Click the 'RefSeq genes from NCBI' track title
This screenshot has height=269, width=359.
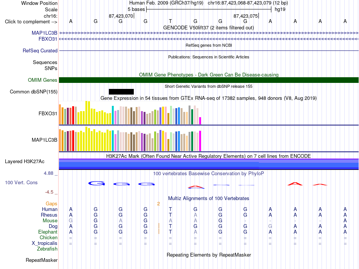click(209, 45)
